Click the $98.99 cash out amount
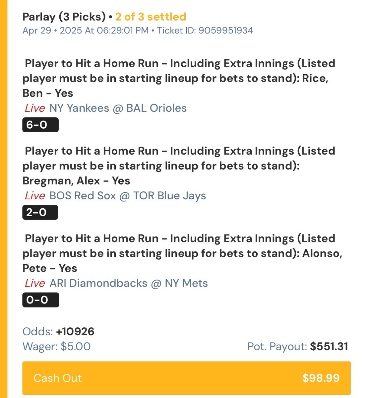This screenshot has width=366, height=398. point(321,378)
